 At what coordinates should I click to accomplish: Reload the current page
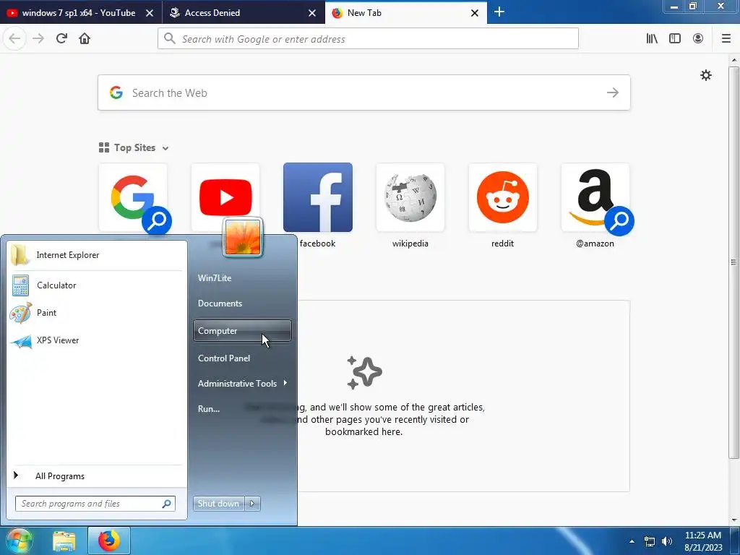coord(61,39)
